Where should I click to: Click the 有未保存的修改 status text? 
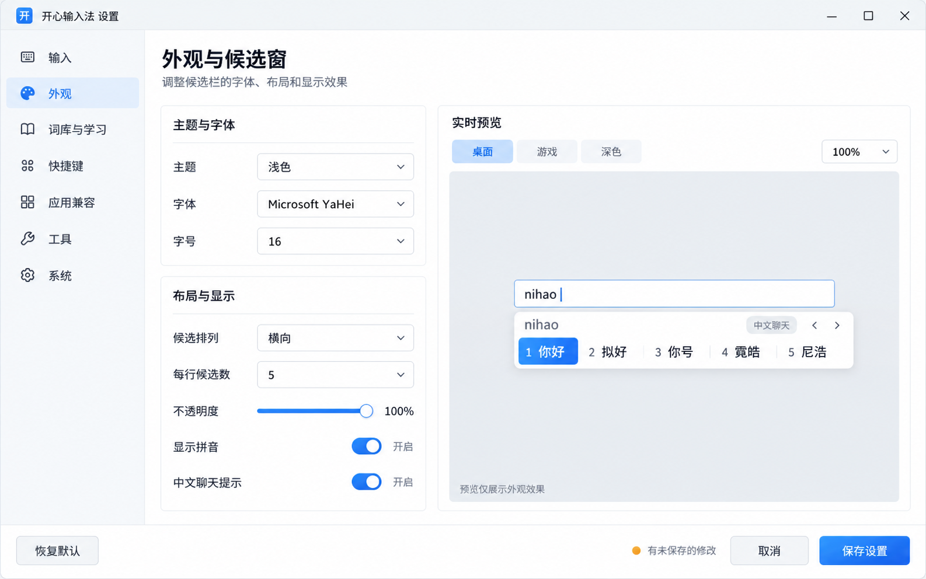click(x=682, y=550)
